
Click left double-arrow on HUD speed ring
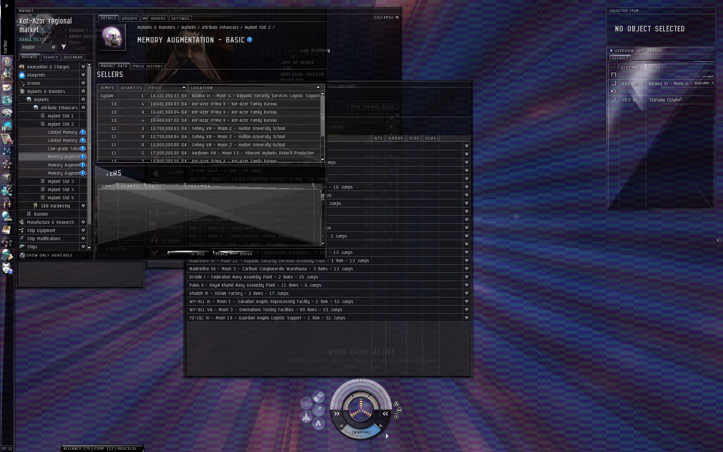point(337,414)
